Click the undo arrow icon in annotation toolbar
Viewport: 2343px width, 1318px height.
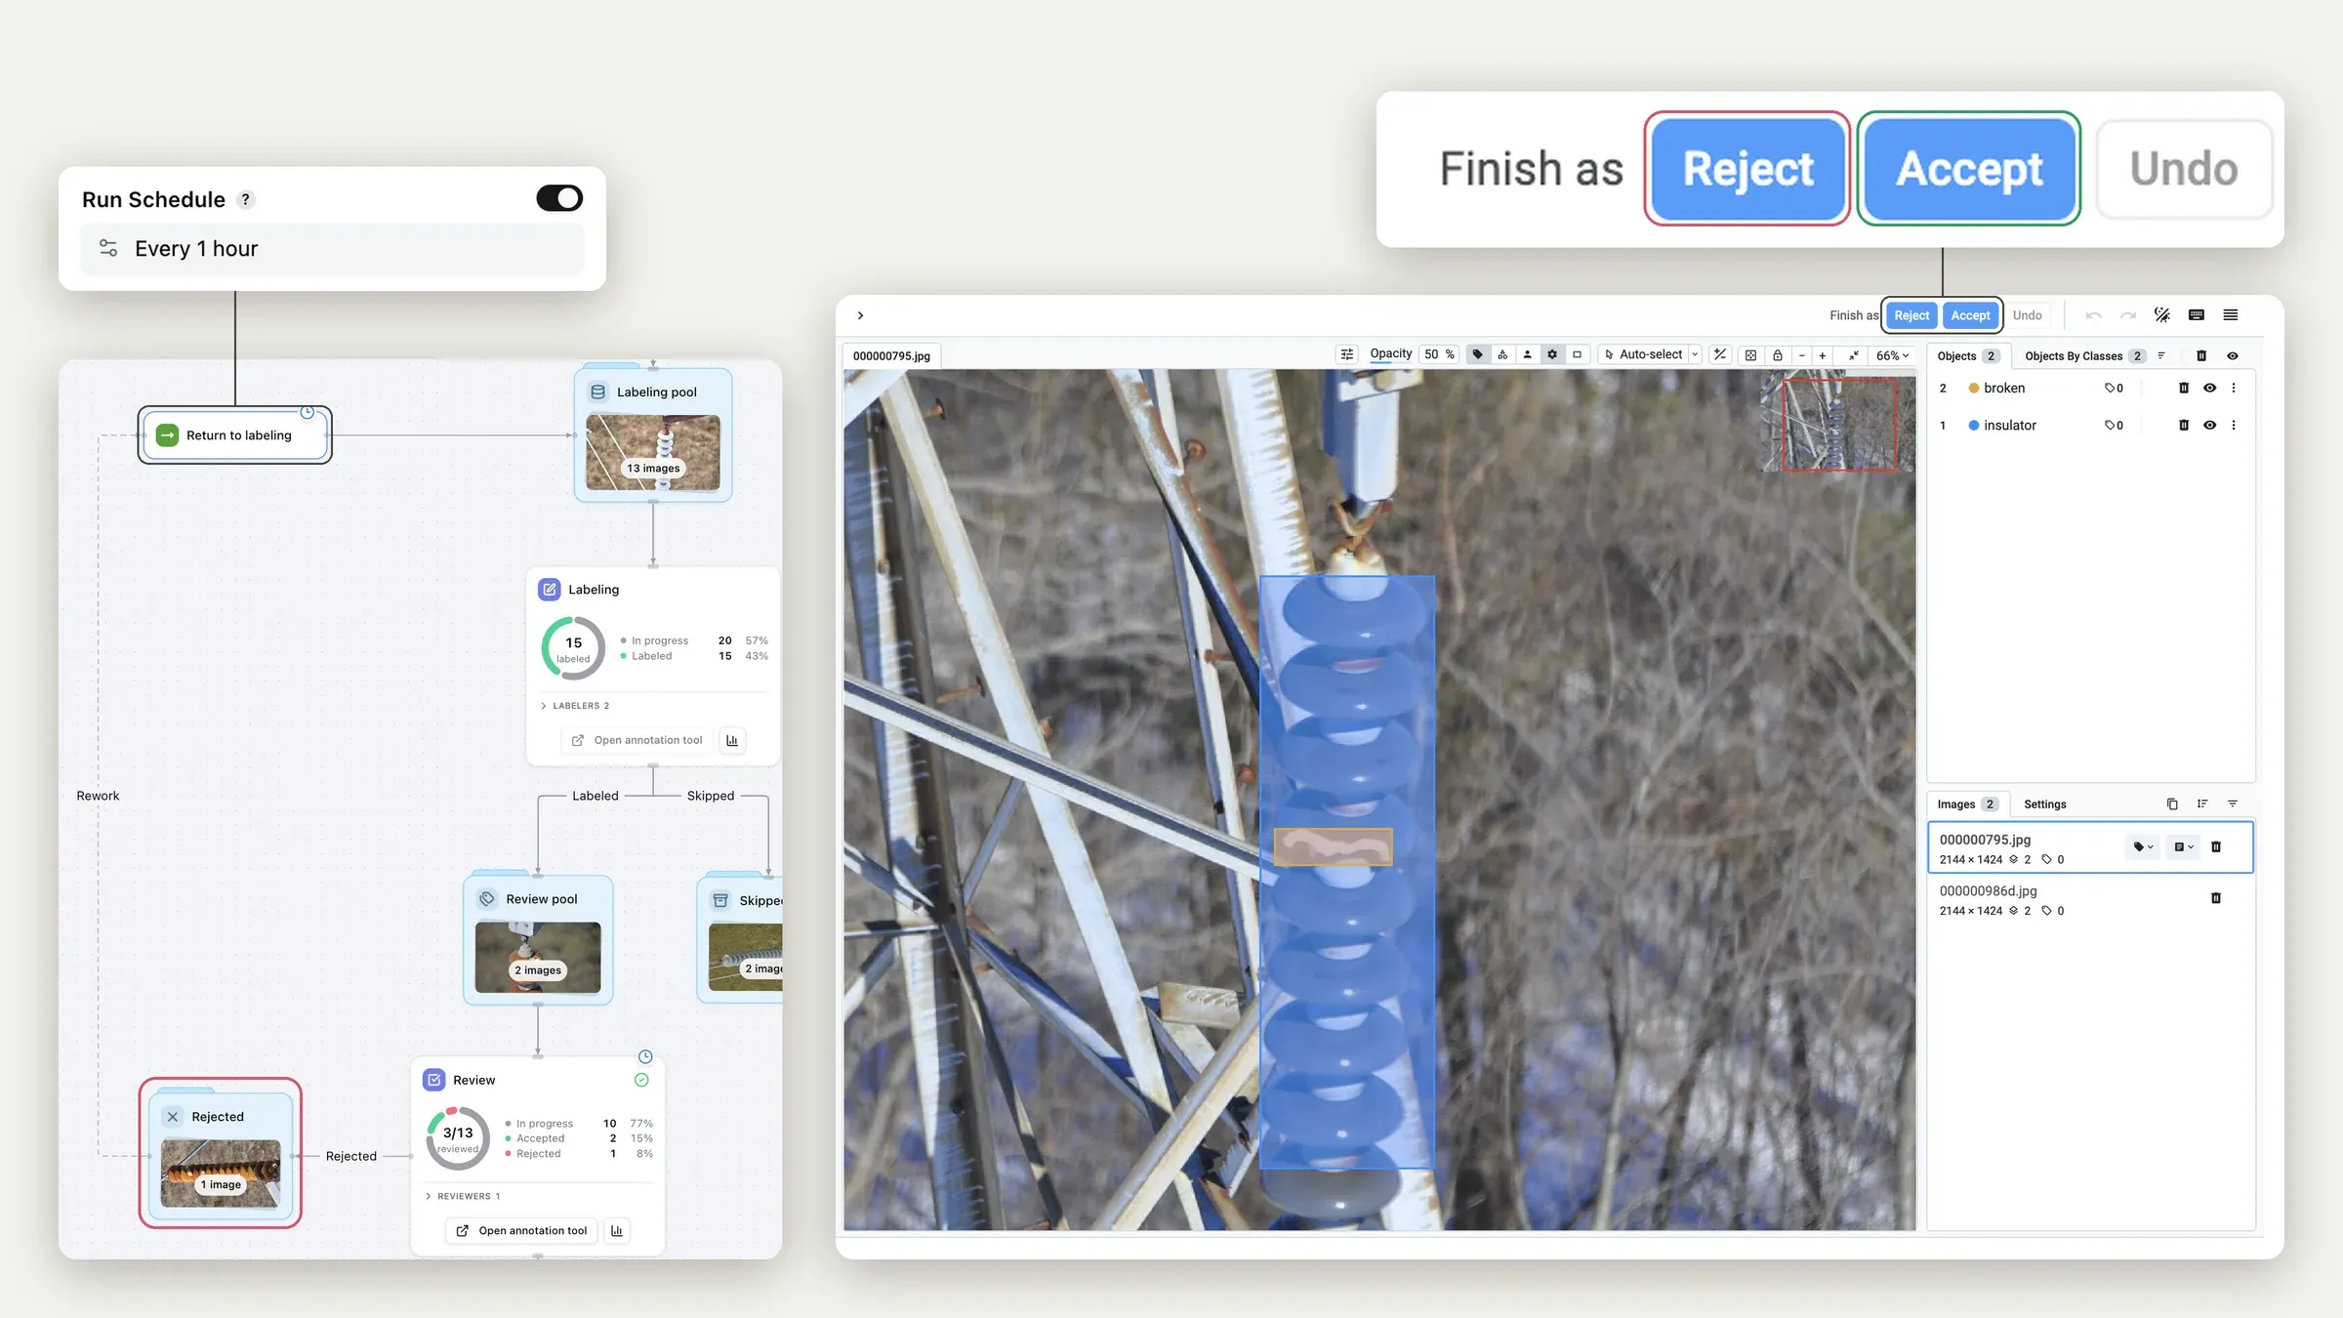click(2093, 315)
